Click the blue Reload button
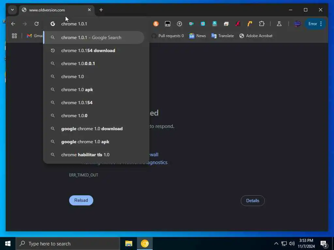334x250 pixels. point(81,200)
